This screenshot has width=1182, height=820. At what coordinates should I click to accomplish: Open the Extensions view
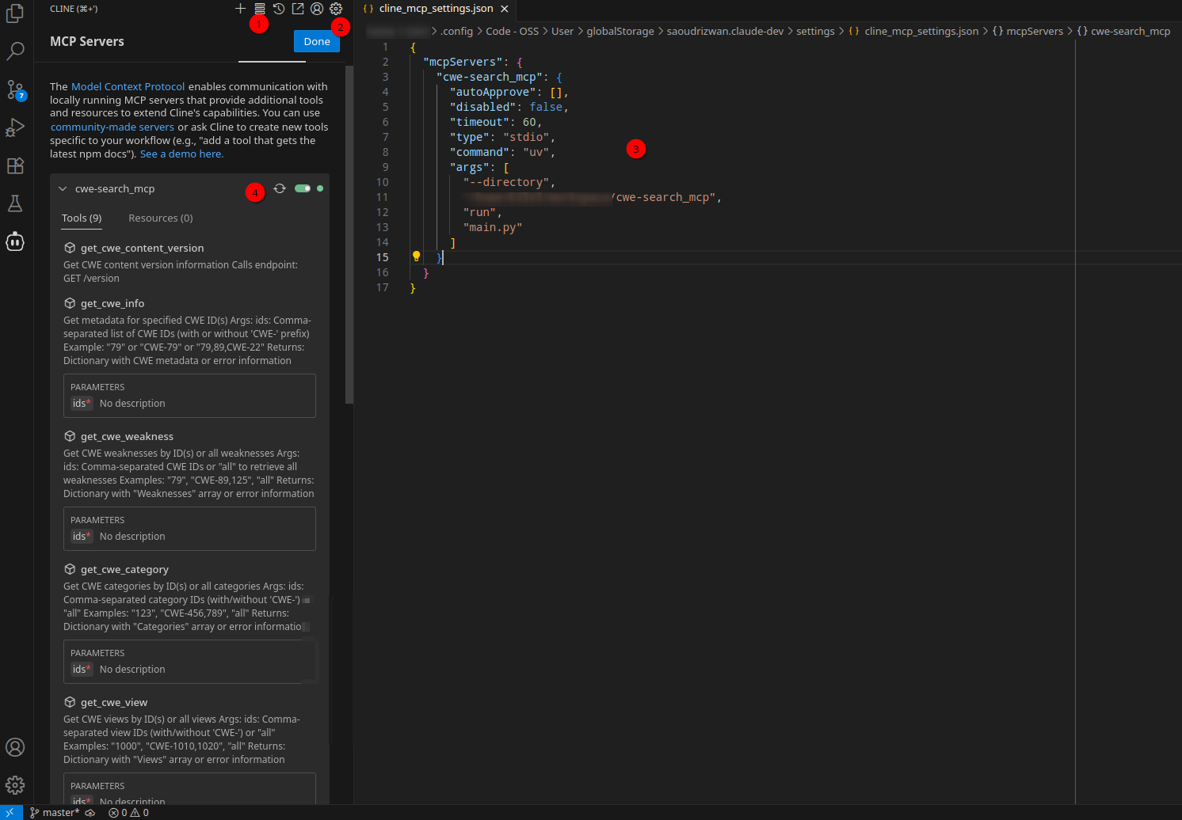(x=15, y=165)
